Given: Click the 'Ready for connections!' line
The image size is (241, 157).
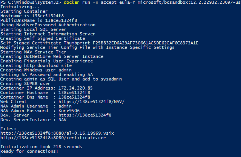Looking at the screenshot, I should (x=29, y=151).
